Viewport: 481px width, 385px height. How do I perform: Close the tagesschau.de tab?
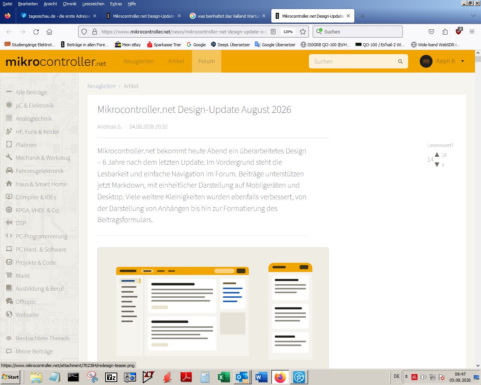pos(95,16)
